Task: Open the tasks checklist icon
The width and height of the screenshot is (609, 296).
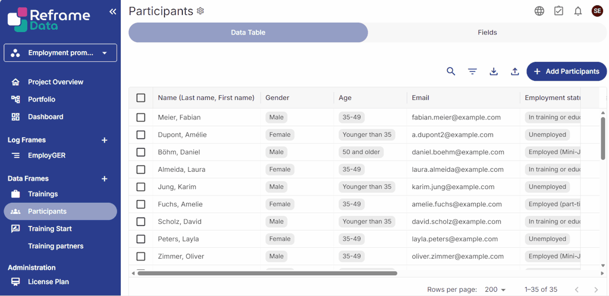Action: [x=558, y=11]
